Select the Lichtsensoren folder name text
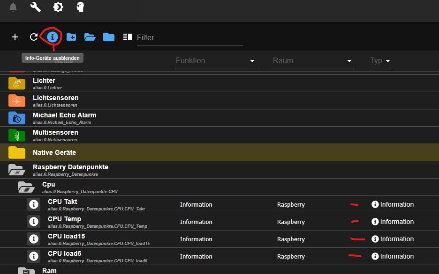Image resolution: width=439 pixels, height=274 pixels. (55, 98)
